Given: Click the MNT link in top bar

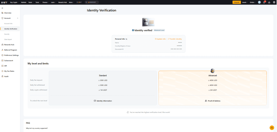Looking at the screenshot, I should [79, 2].
